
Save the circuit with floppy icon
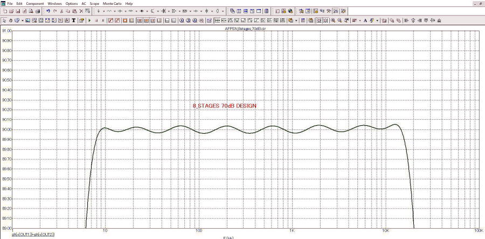pyautogui.click(x=18, y=11)
